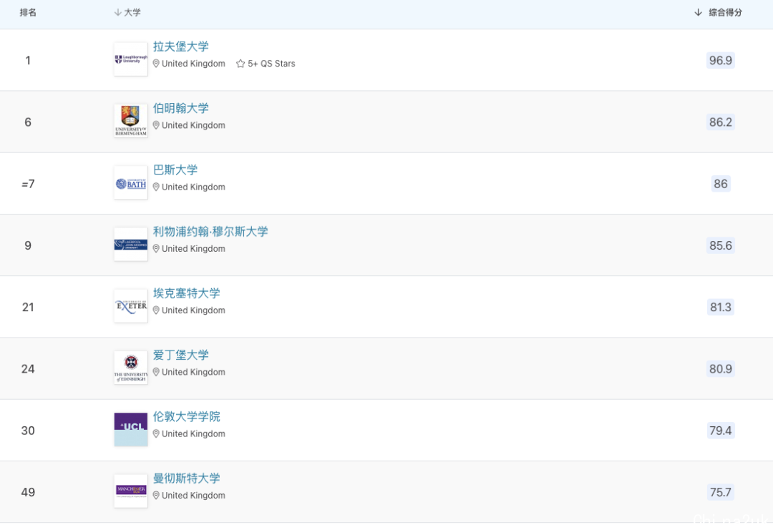Screen dimensions: 773x530
Task: Click the 96.9 overall score badge
Action: [720, 61]
